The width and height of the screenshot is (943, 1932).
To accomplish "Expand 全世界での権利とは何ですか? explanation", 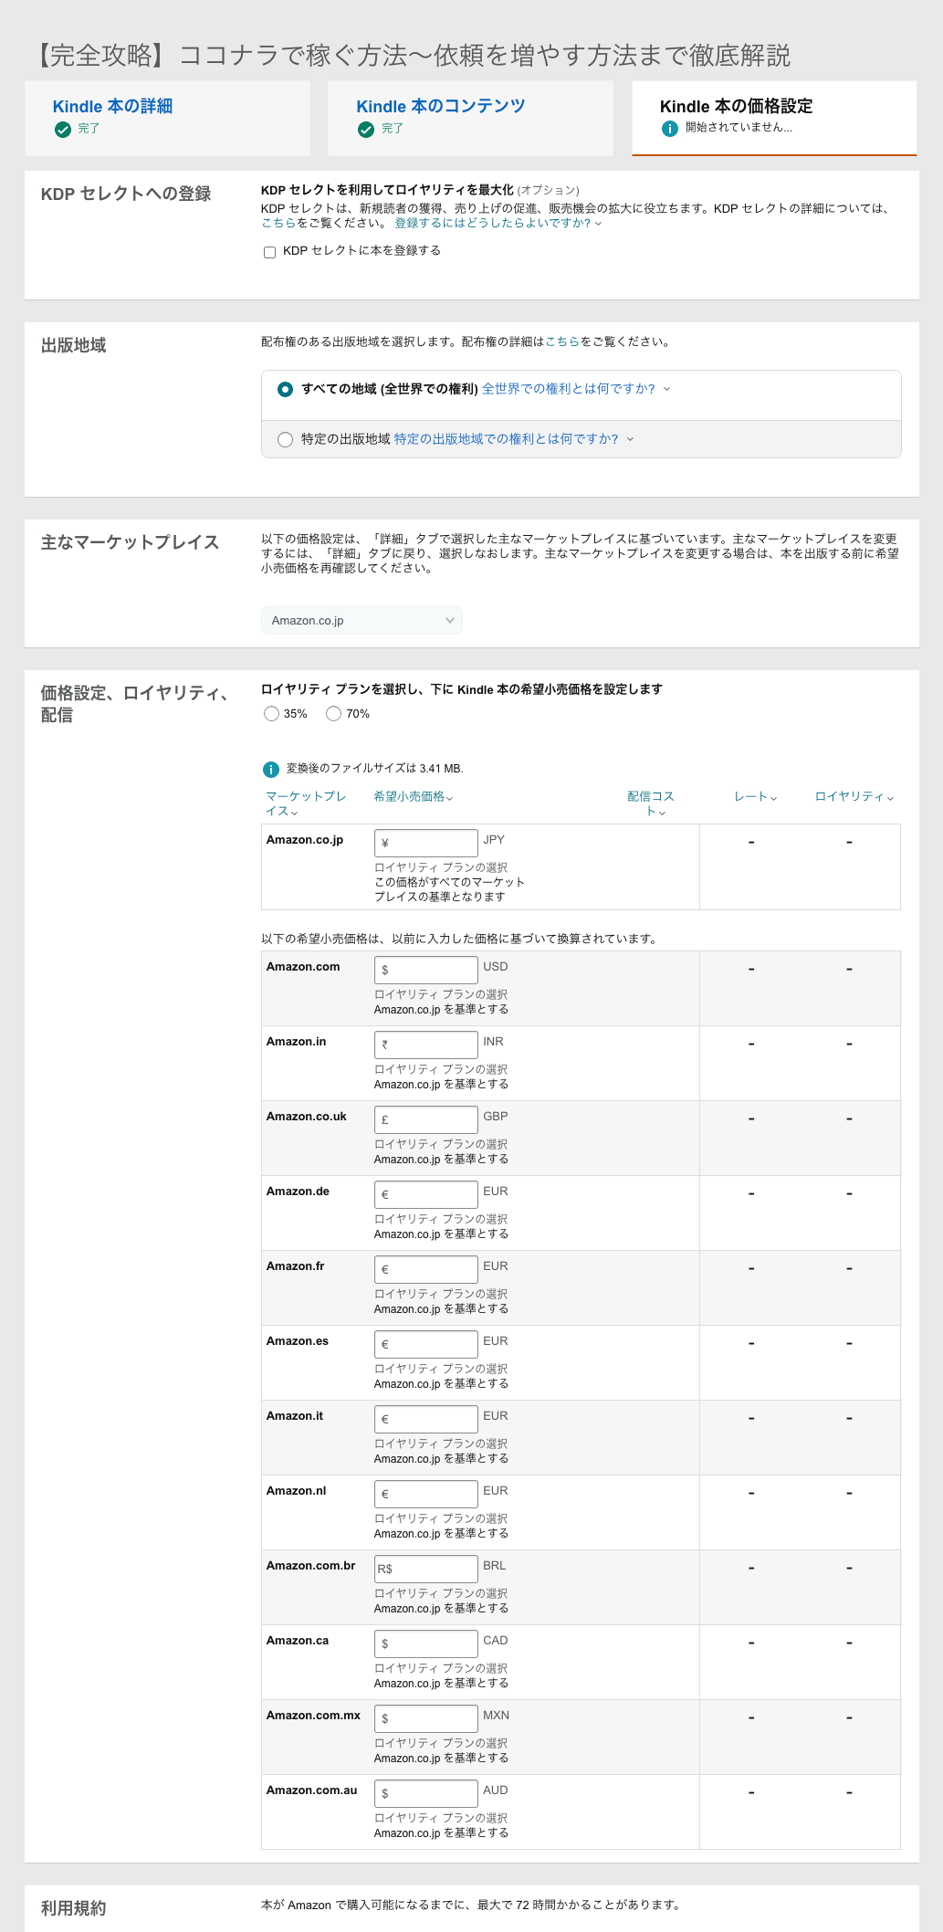I will [576, 389].
